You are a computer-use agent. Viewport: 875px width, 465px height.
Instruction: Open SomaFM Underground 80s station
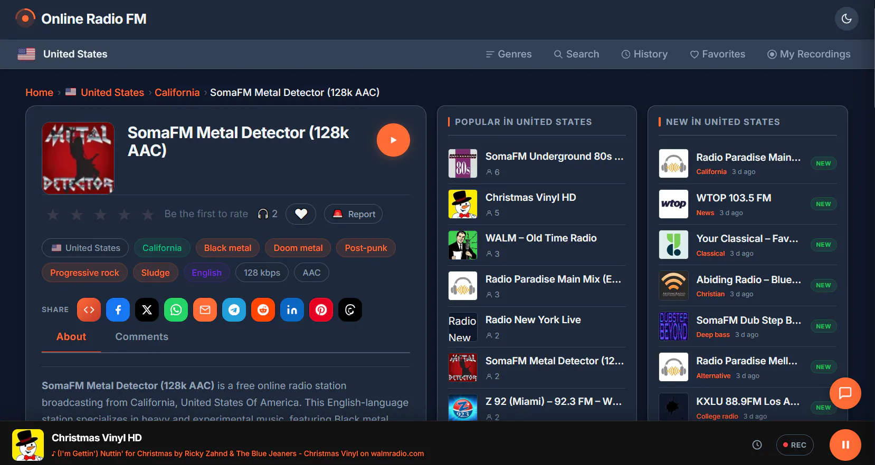pos(537,163)
